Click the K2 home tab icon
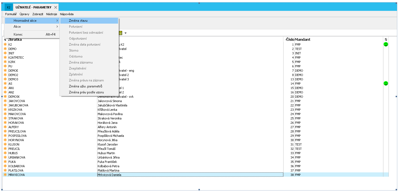Viewport: 400px width, 193px height. 9,7
